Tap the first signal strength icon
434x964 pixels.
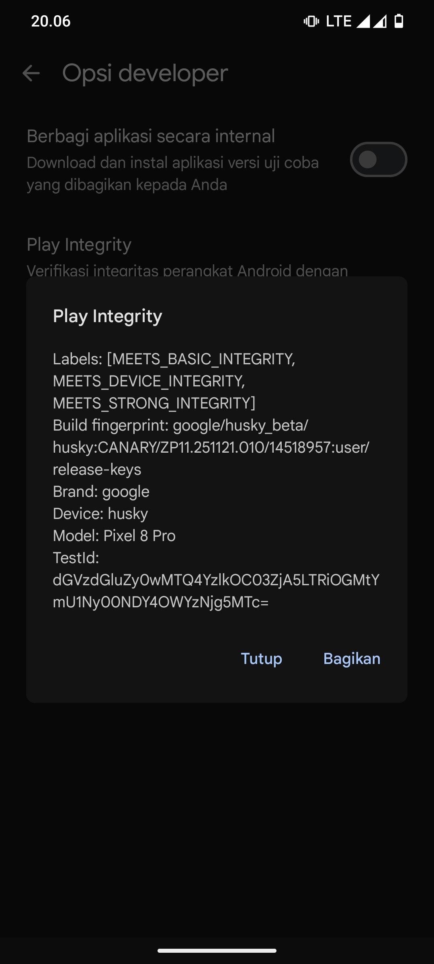(x=363, y=21)
